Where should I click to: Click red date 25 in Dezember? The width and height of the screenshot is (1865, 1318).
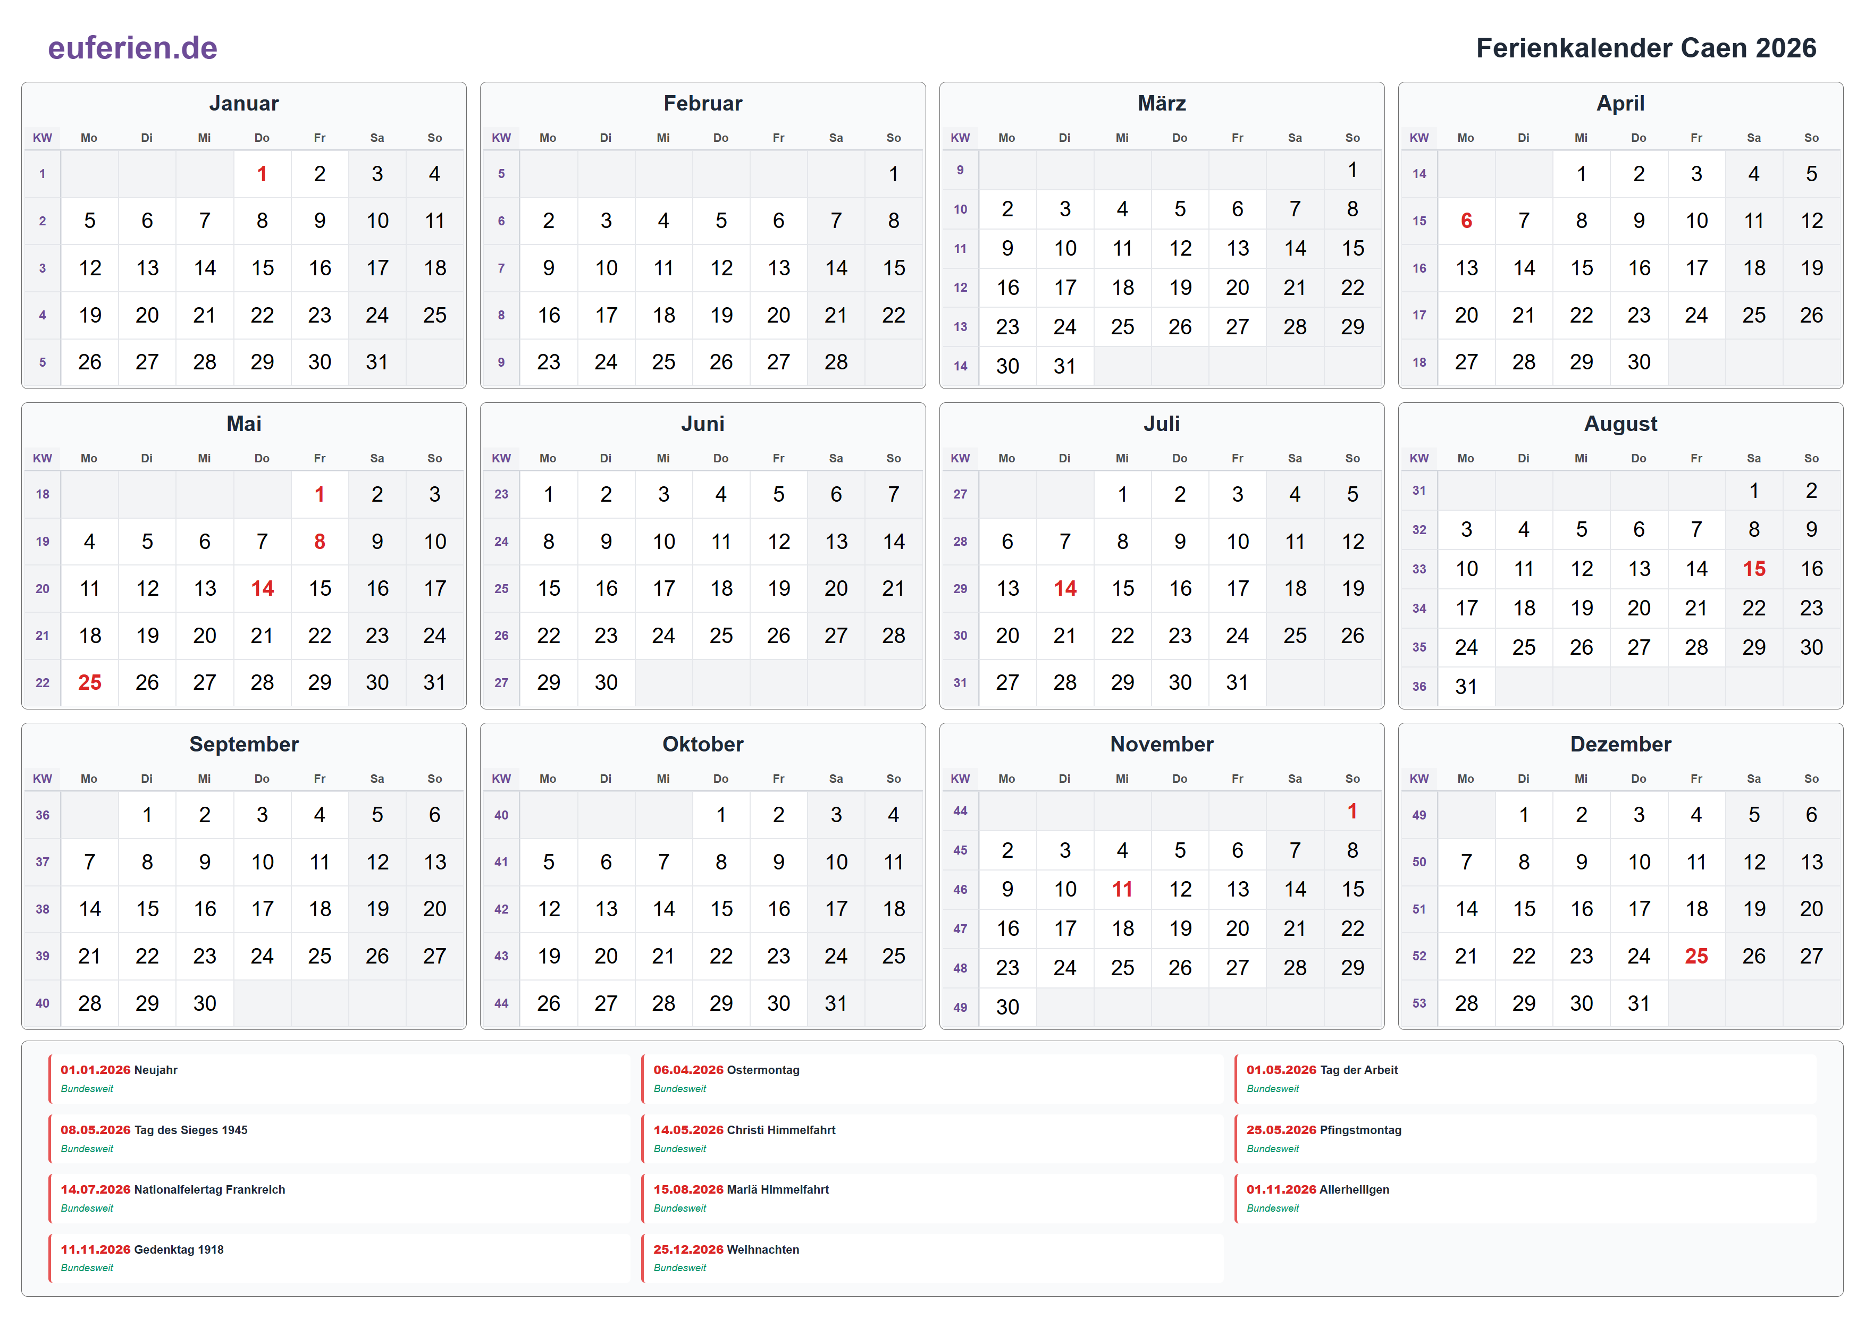tap(1696, 957)
